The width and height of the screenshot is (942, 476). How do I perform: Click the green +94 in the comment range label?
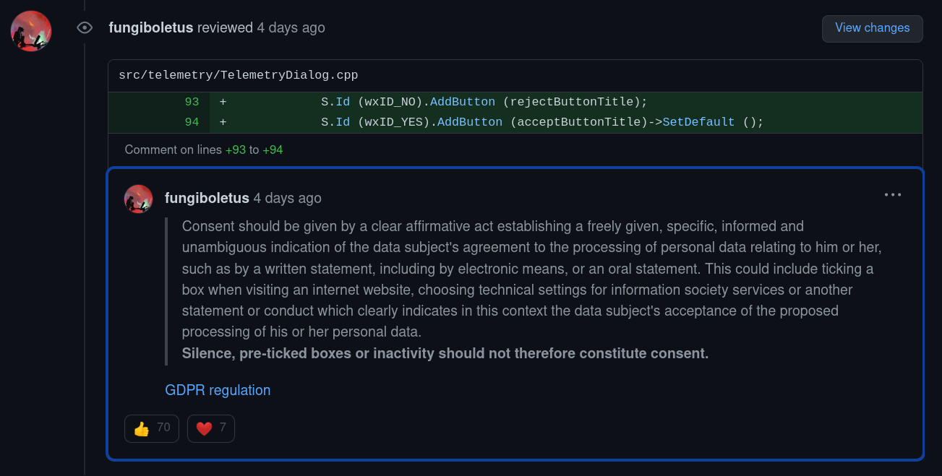click(273, 150)
